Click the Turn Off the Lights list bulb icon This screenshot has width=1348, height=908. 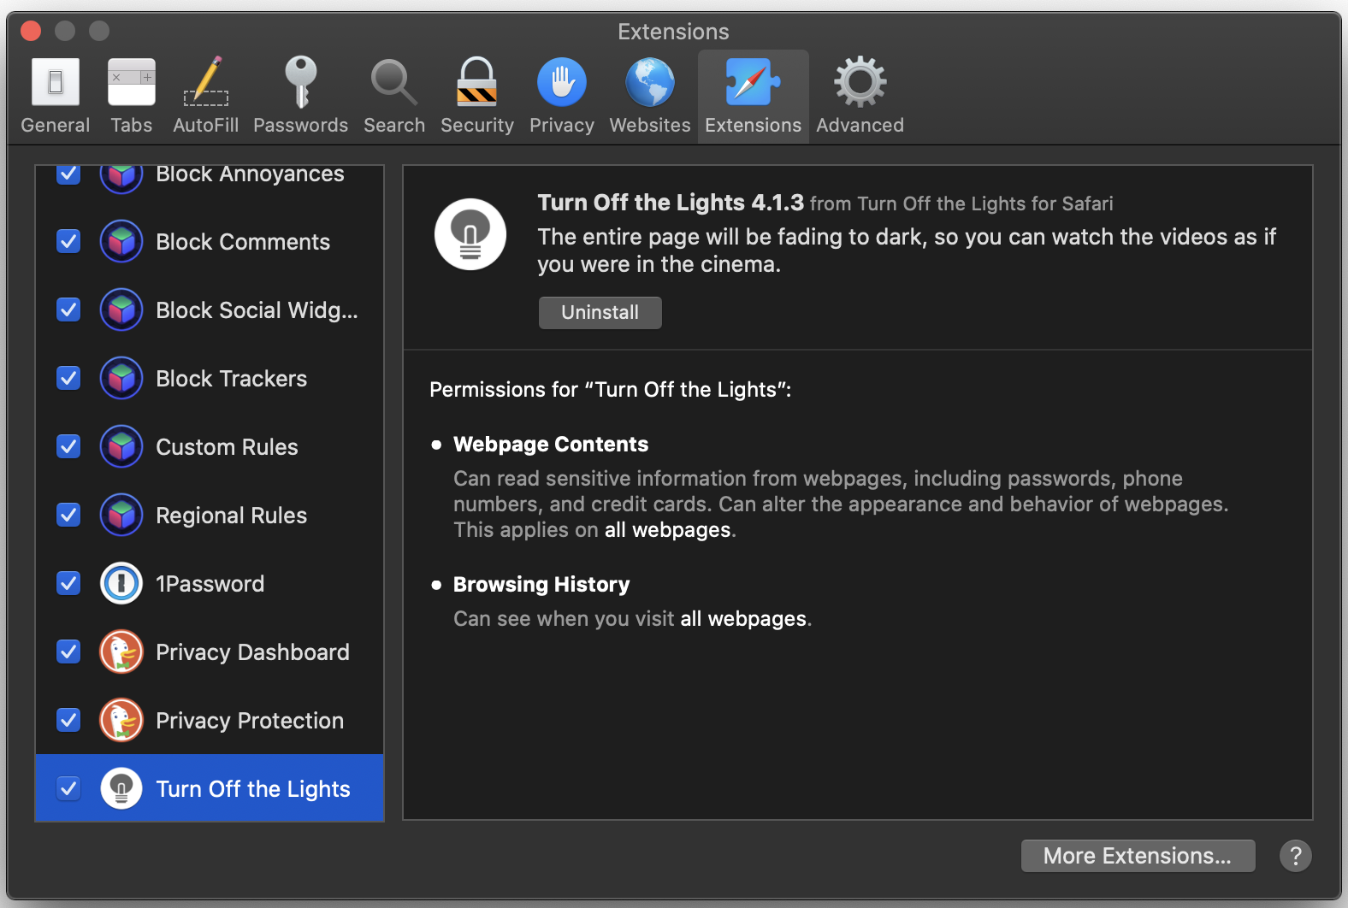(x=121, y=788)
